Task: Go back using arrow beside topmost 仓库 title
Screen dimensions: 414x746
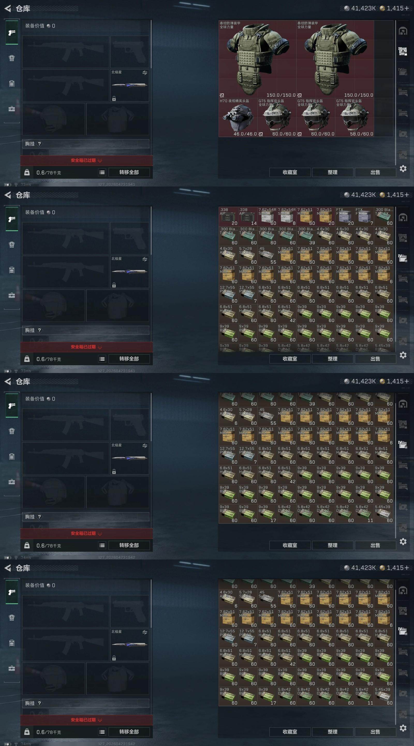Action: coord(8,8)
